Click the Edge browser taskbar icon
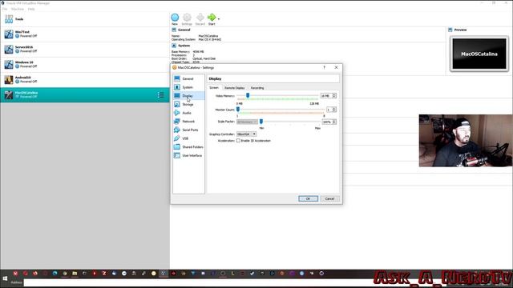Viewport: 513px width, 288px height. [55, 274]
